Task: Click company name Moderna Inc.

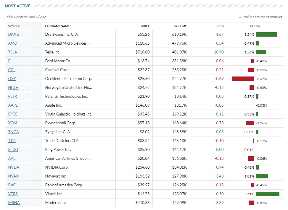Action: pos(56,203)
